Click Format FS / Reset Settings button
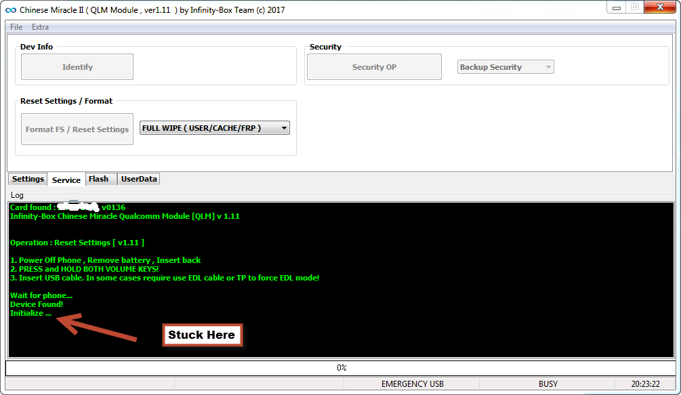Screen dimensions: 681x395 77,129
